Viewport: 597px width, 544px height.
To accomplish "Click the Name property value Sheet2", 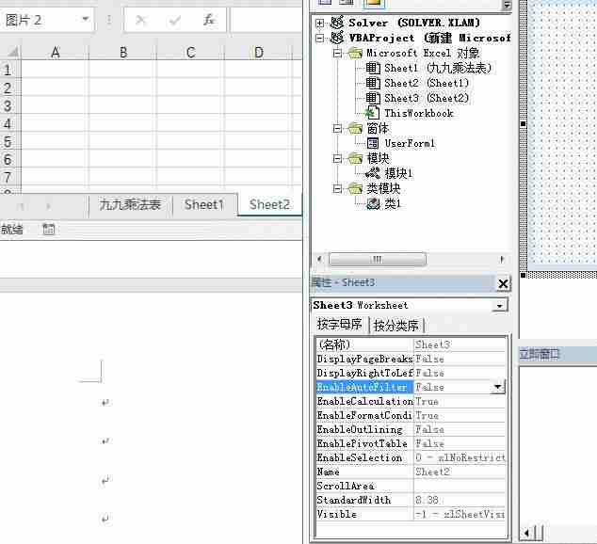I will pyautogui.click(x=460, y=472).
